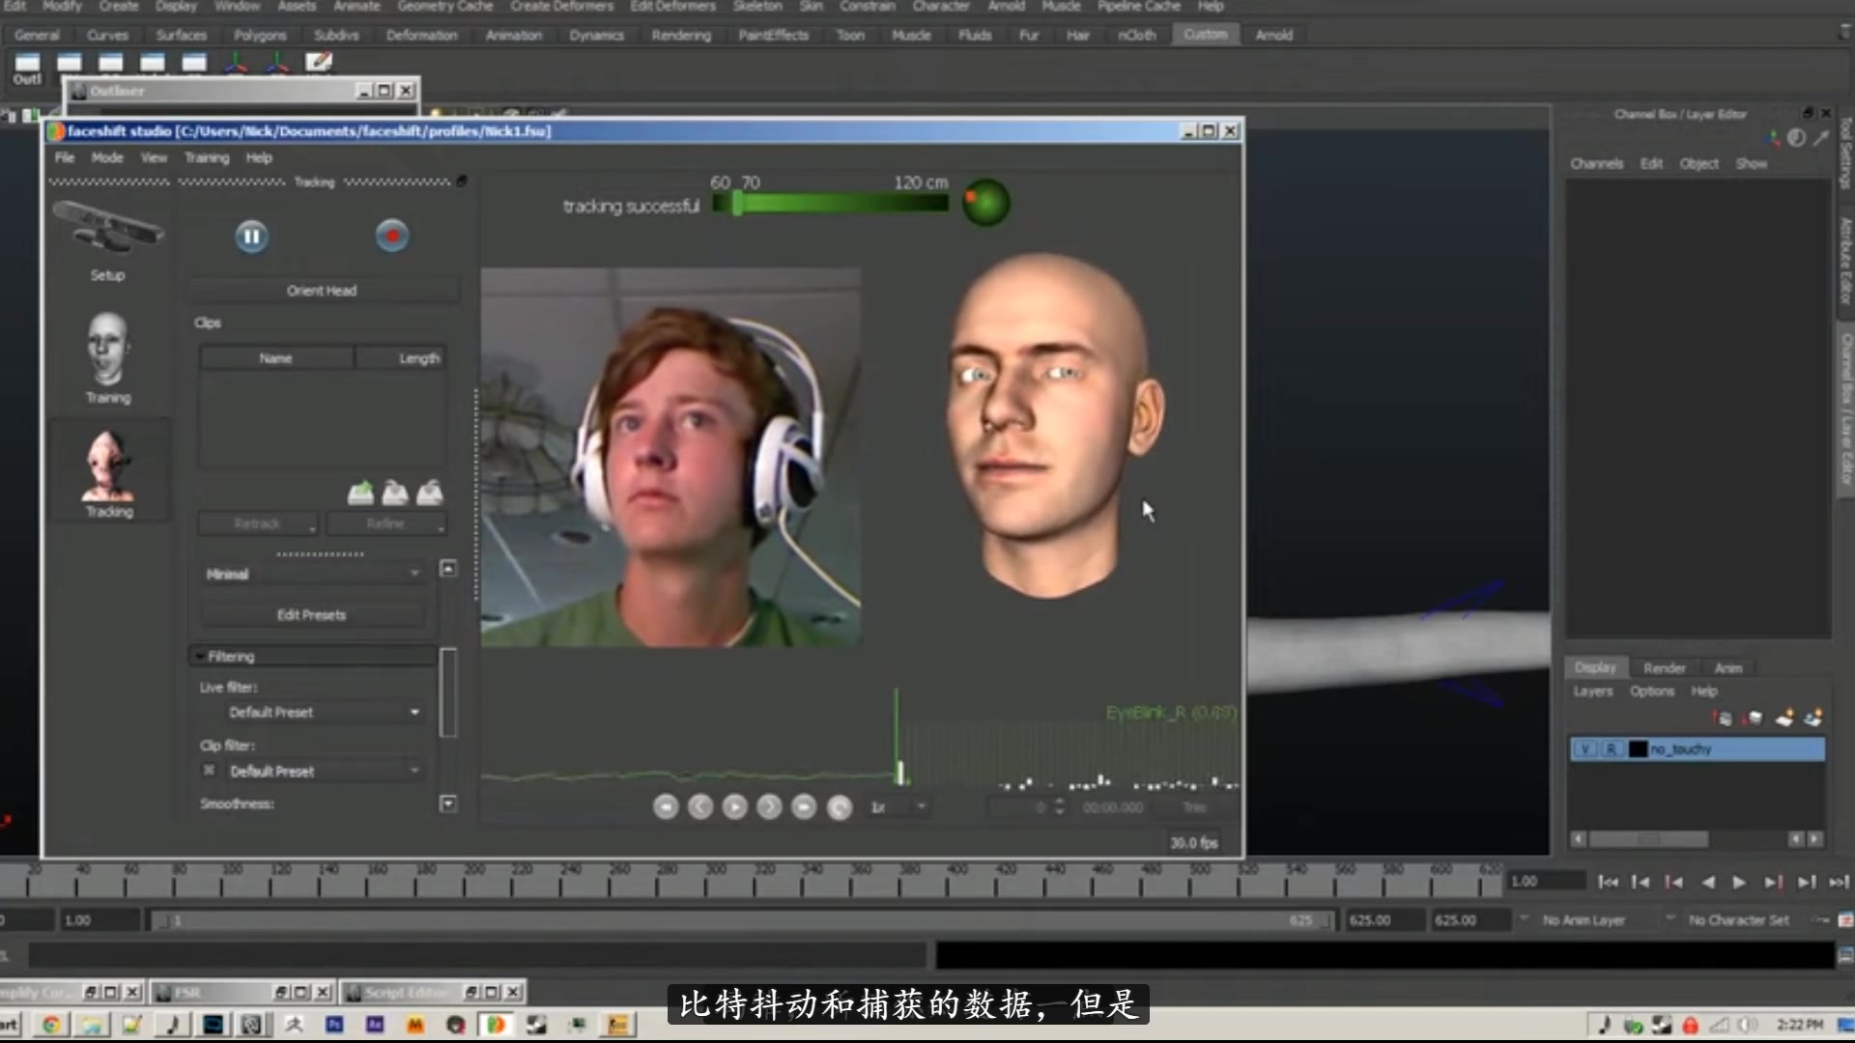Pause live tracking in faceshift
The height and width of the screenshot is (1043, 1855).
251,237
